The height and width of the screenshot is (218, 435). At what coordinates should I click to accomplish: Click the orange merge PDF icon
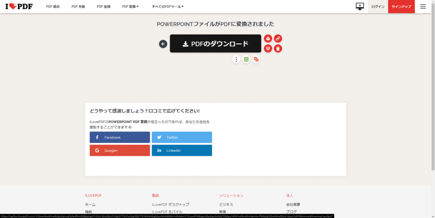(256, 59)
